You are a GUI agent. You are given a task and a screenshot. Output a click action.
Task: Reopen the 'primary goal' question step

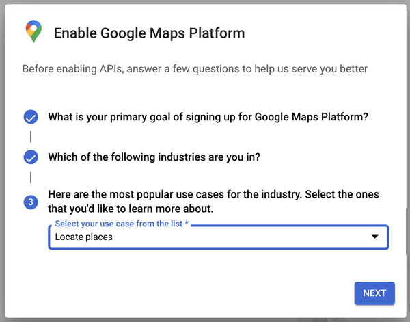(x=208, y=117)
